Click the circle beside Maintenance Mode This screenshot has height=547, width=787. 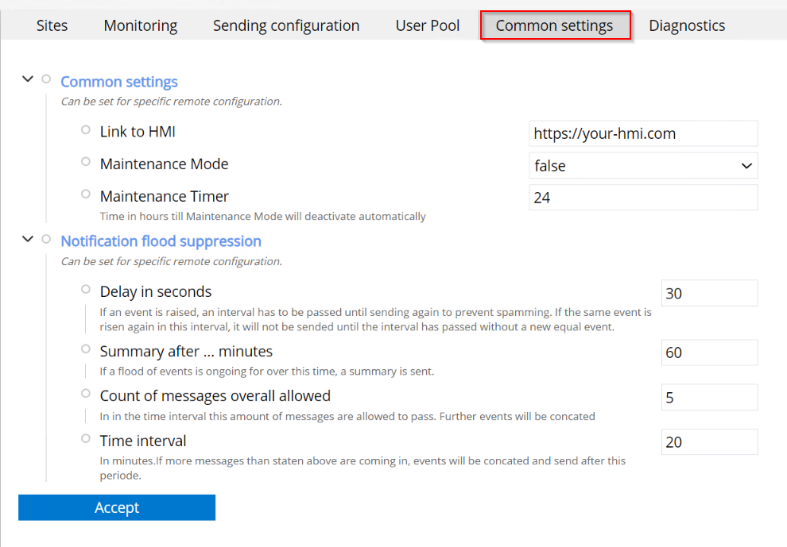86,162
